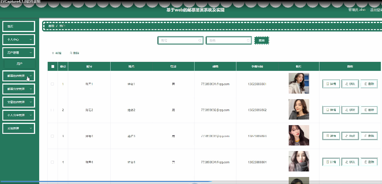Toggle the select-all checkbox in table header
The height and width of the screenshot is (184, 382).
[x=53, y=66]
